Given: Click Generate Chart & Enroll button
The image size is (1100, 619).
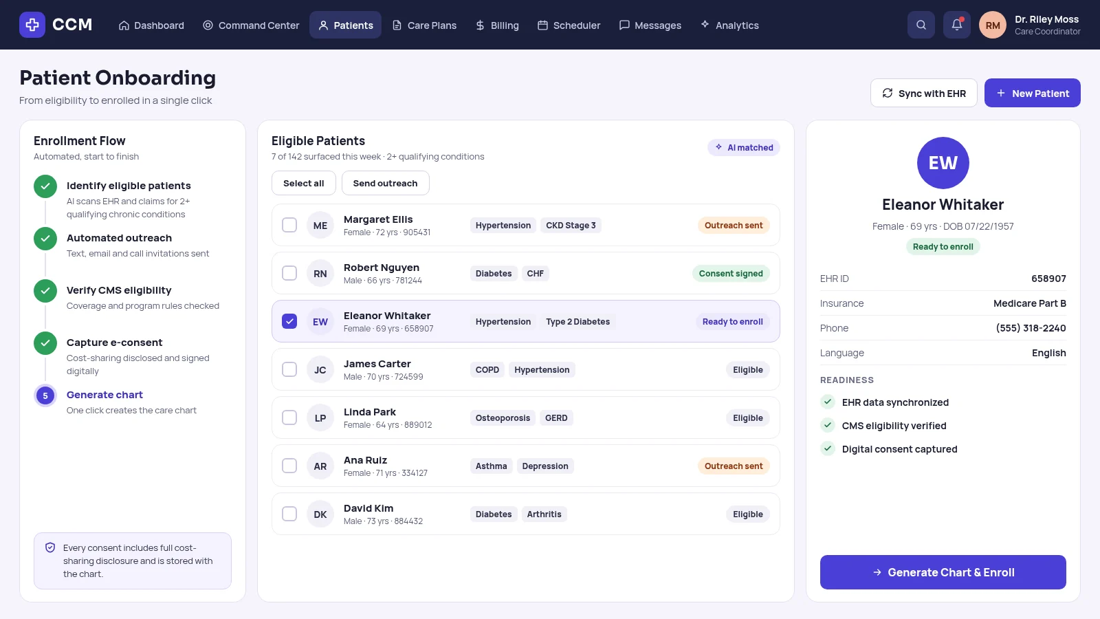Looking at the screenshot, I should 943,572.
